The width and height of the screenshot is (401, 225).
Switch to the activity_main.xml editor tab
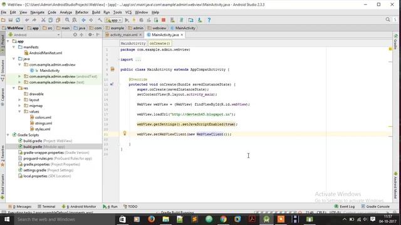(x=123, y=35)
